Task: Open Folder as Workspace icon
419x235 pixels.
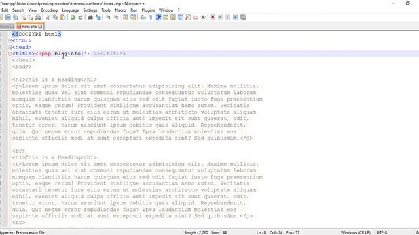Action: (196, 18)
